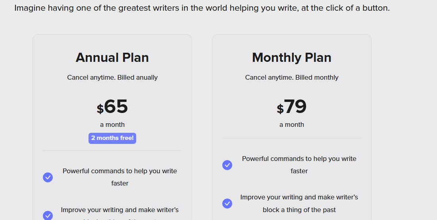Screen dimensions: 437x220
Task: Click the 65 price number
Action: point(116,106)
